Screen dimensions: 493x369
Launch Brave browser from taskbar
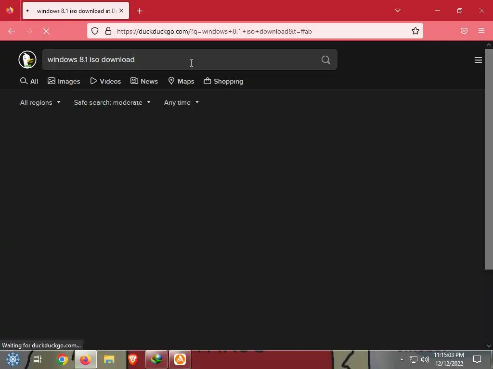pos(133,359)
